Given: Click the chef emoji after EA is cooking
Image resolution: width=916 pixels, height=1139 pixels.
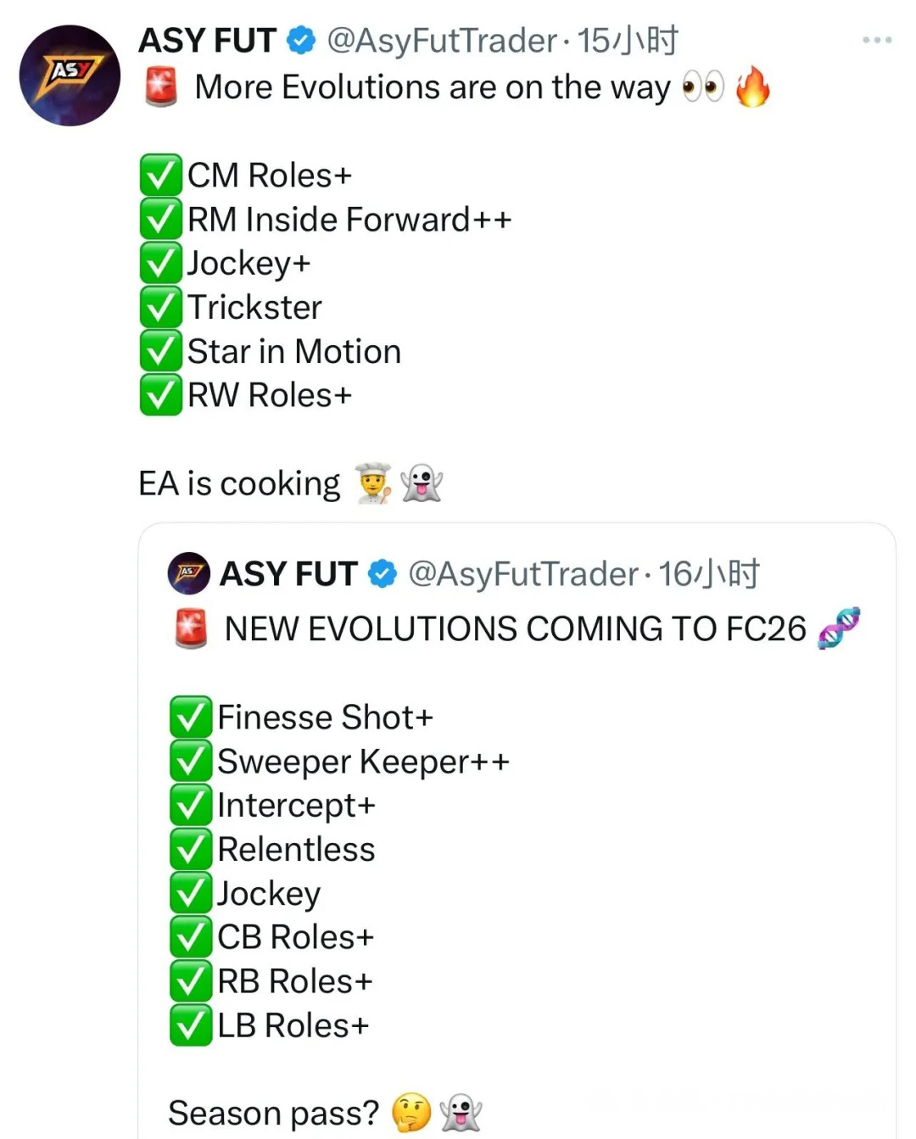Looking at the screenshot, I should pyautogui.click(x=374, y=483).
